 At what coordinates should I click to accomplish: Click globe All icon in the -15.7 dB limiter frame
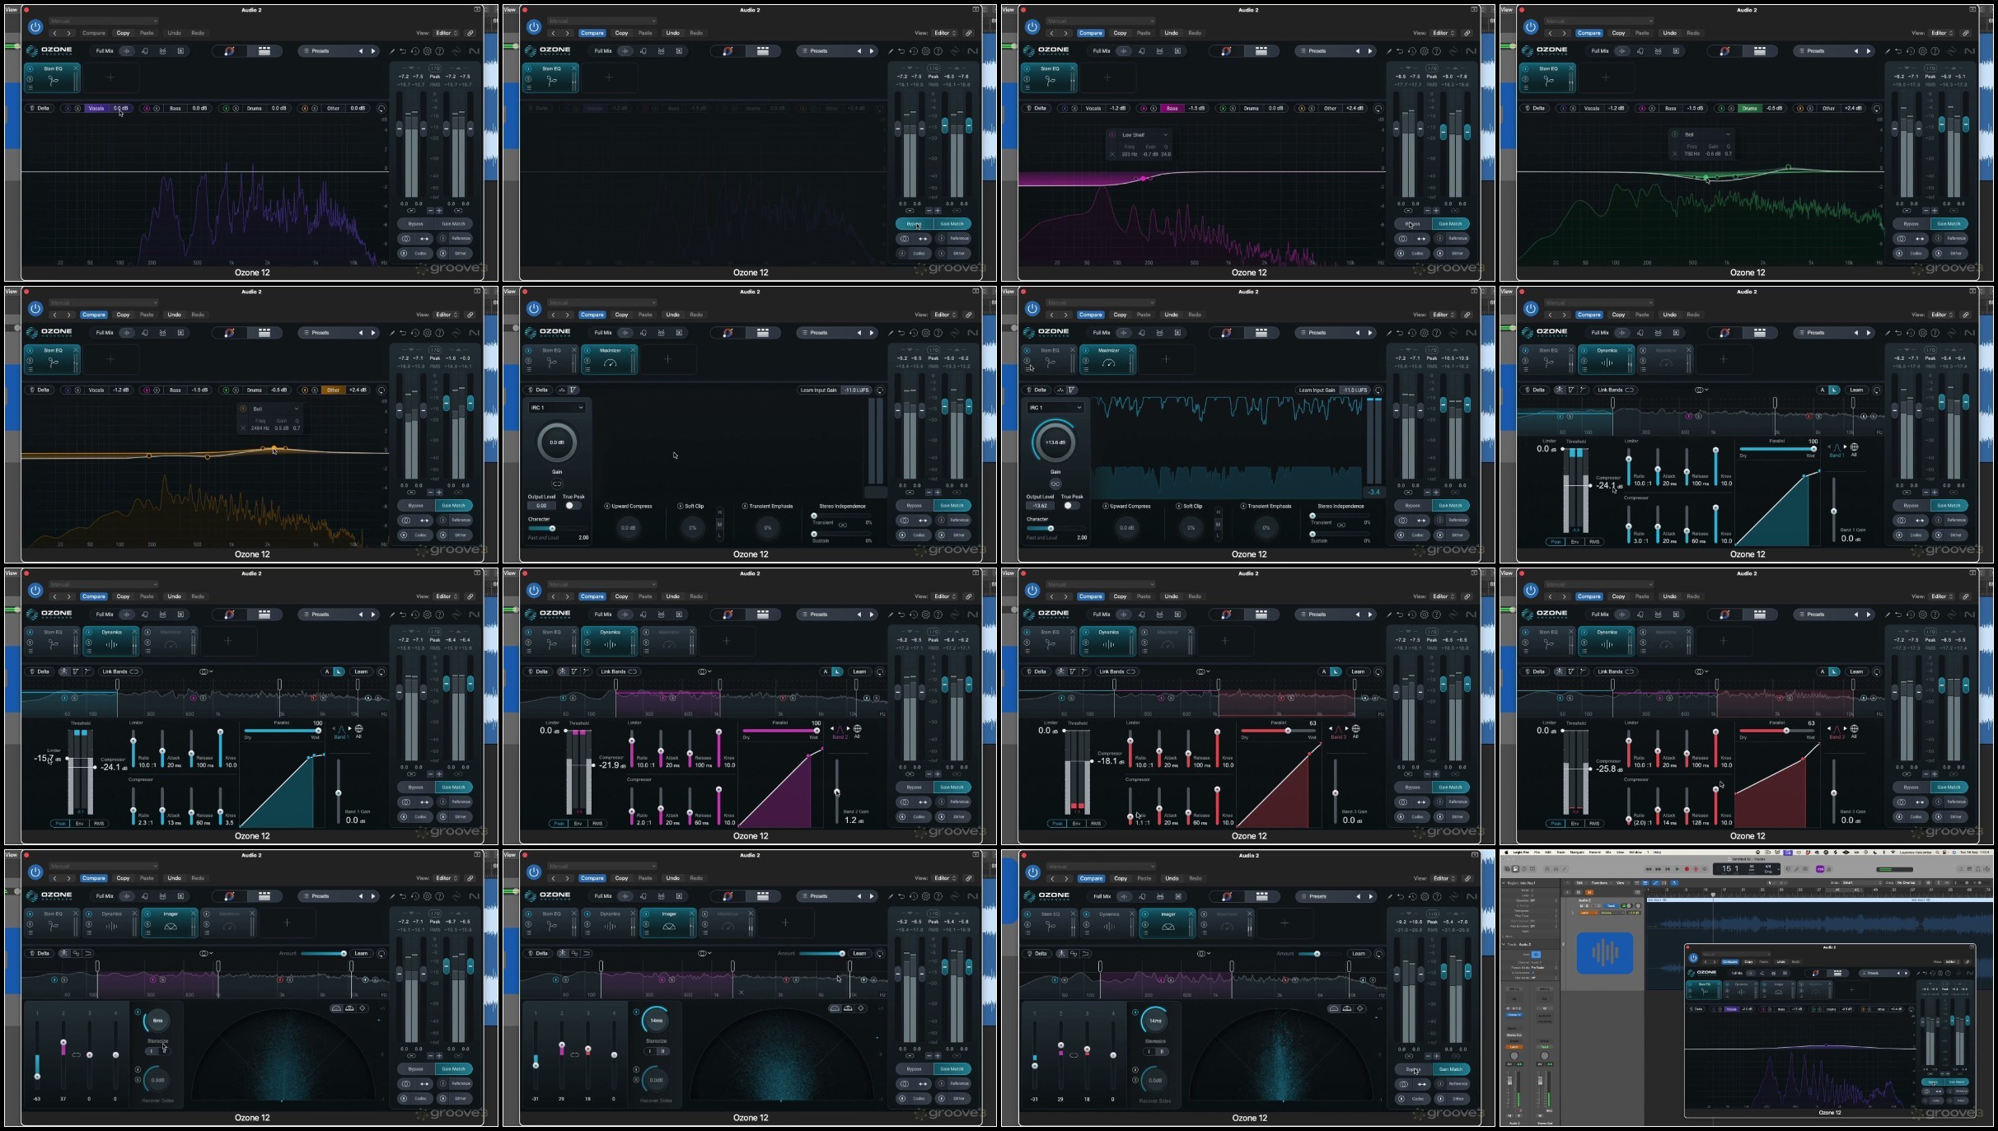358,729
